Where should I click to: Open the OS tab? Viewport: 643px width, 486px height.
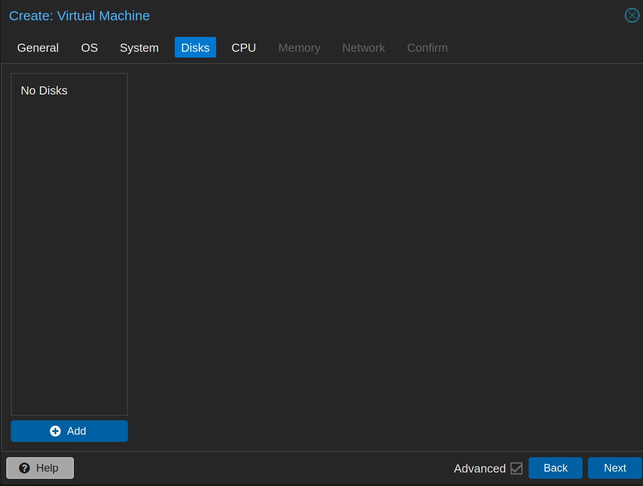[x=89, y=48]
